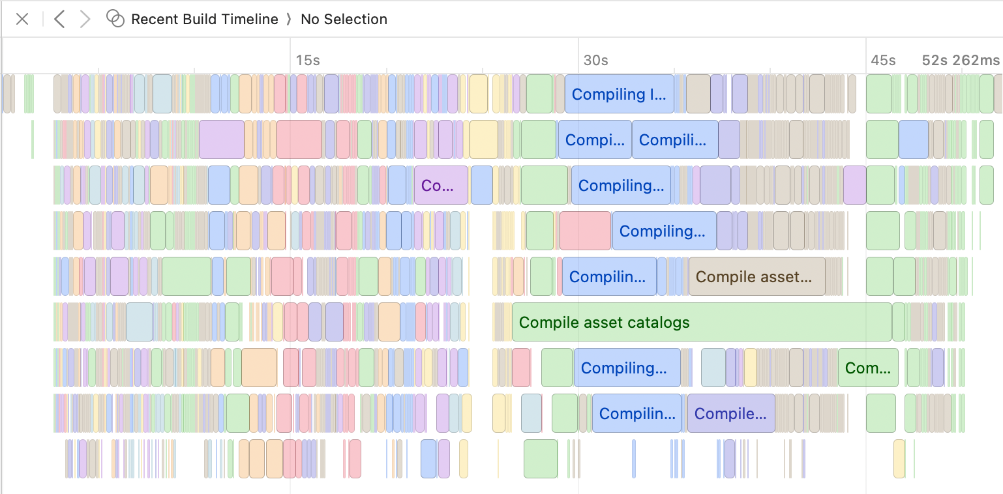Click the back navigation chevron icon
This screenshot has height=494, width=1003.
(59, 19)
